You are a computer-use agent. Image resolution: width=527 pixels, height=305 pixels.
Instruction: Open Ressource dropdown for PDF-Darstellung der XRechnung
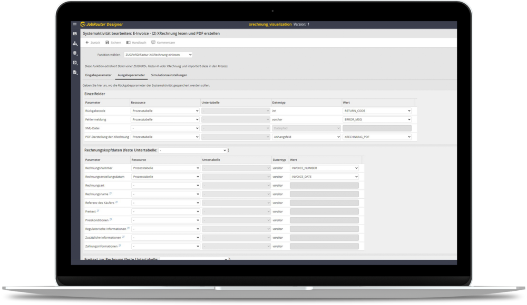pos(165,137)
